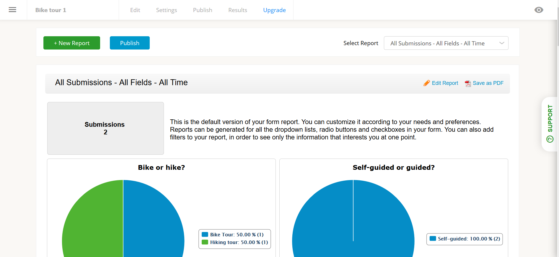This screenshot has height=257, width=559.
Task: Click the Submissions count box
Action: click(x=105, y=128)
